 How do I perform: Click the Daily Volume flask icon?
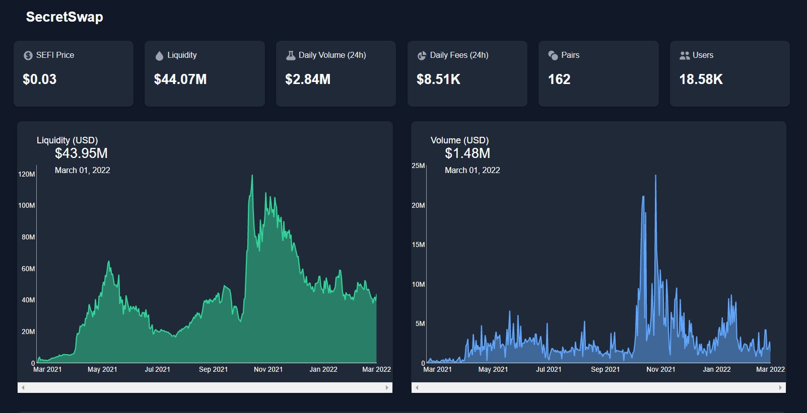coord(291,55)
